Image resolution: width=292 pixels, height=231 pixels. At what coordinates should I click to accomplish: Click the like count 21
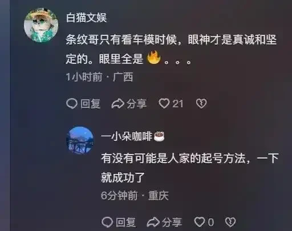(x=178, y=104)
